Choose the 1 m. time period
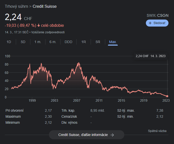 point(38,42)
